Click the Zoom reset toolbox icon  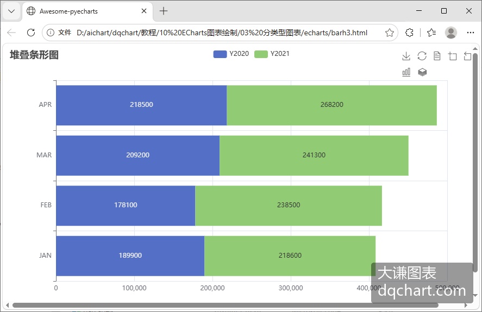[467, 56]
